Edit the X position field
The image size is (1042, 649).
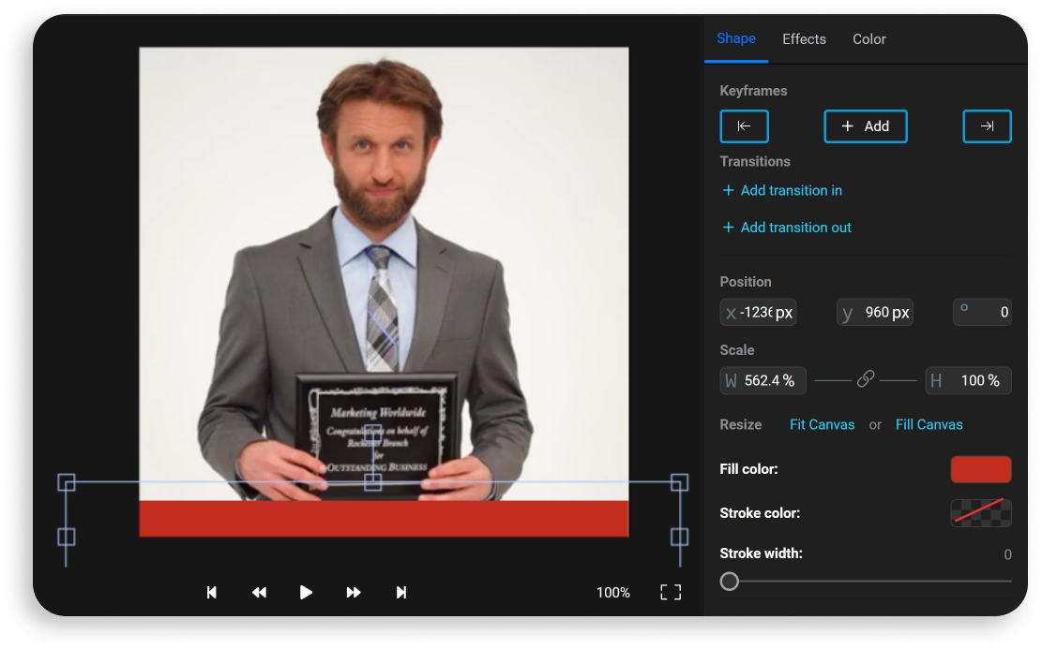(x=758, y=313)
